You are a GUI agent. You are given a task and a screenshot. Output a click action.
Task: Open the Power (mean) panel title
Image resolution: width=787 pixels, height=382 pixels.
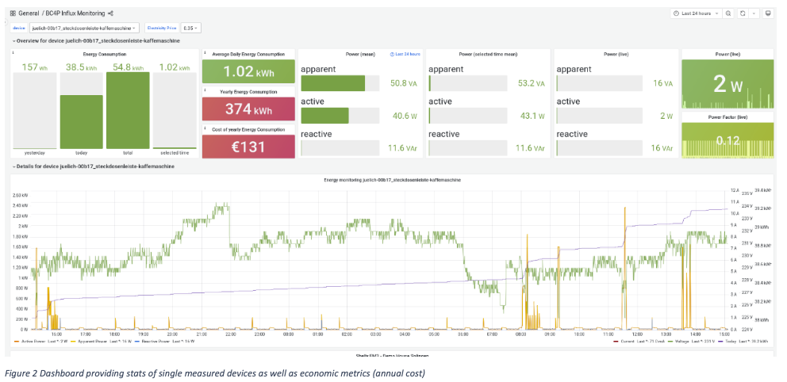359,54
